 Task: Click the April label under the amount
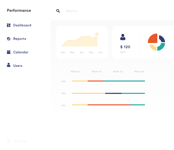[123, 52]
